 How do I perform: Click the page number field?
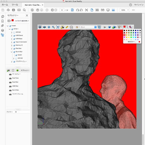(62, 10)
